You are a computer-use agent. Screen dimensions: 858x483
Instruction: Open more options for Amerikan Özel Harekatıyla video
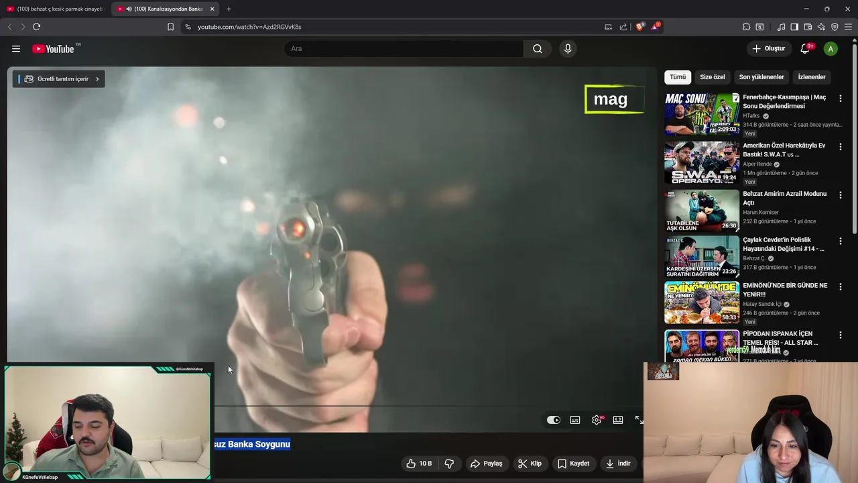pyautogui.click(x=841, y=147)
